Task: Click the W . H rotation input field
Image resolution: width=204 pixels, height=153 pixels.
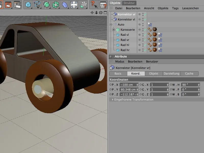Action: pos(189,85)
